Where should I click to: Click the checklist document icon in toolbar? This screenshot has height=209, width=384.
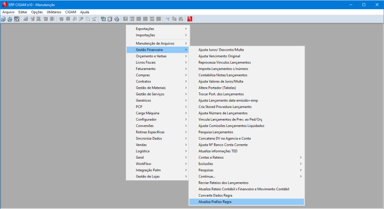pos(110,19)
